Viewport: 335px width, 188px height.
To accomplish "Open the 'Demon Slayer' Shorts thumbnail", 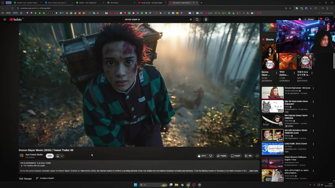I will coord(269,56).
